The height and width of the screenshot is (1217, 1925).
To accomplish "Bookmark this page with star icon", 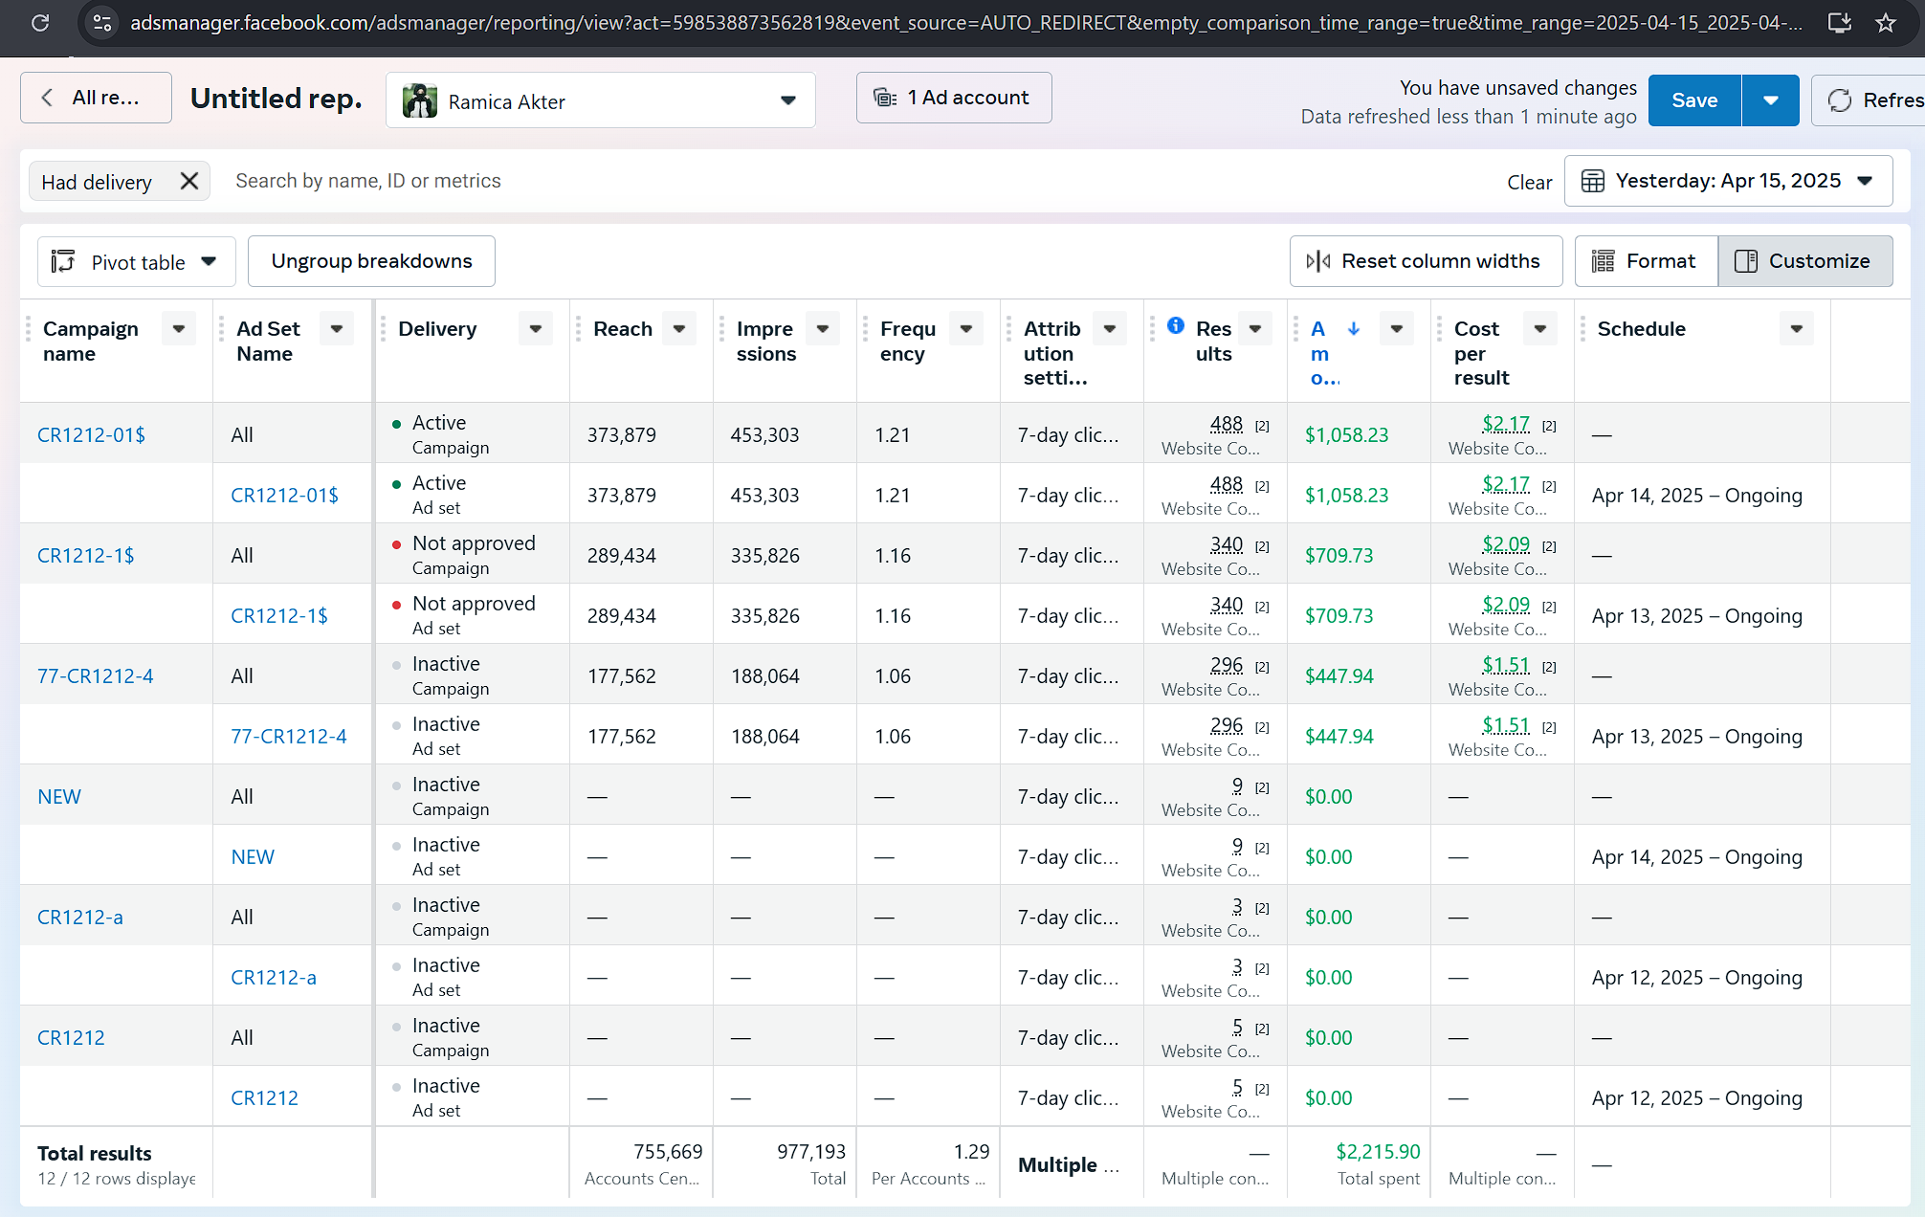I will (1885, 22).
